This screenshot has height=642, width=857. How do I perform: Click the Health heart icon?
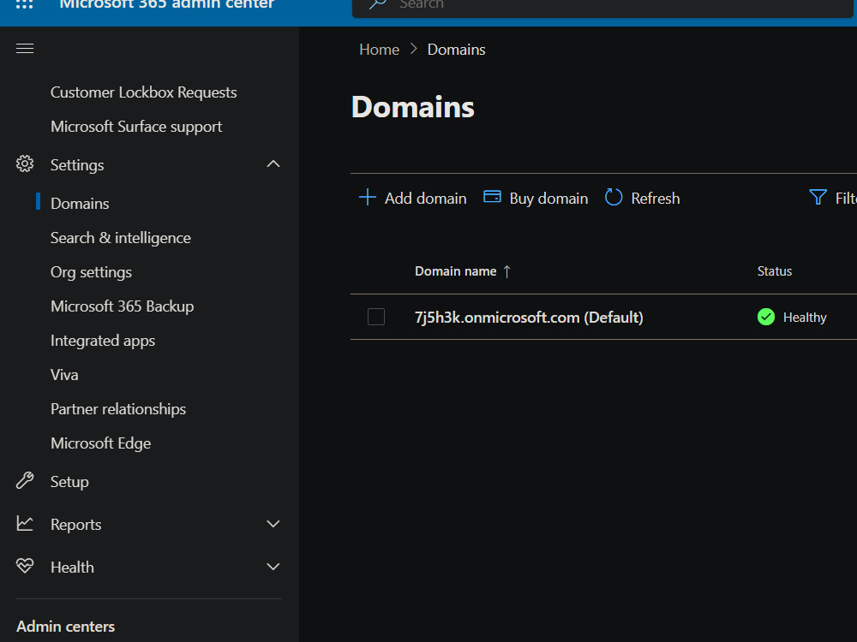point(25,567)
